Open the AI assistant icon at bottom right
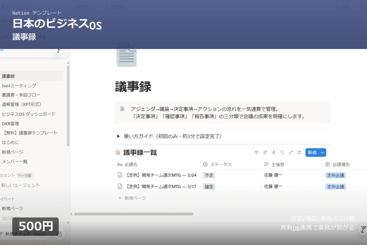The width and height of the screenshot is (367, 245). [363, 229]
